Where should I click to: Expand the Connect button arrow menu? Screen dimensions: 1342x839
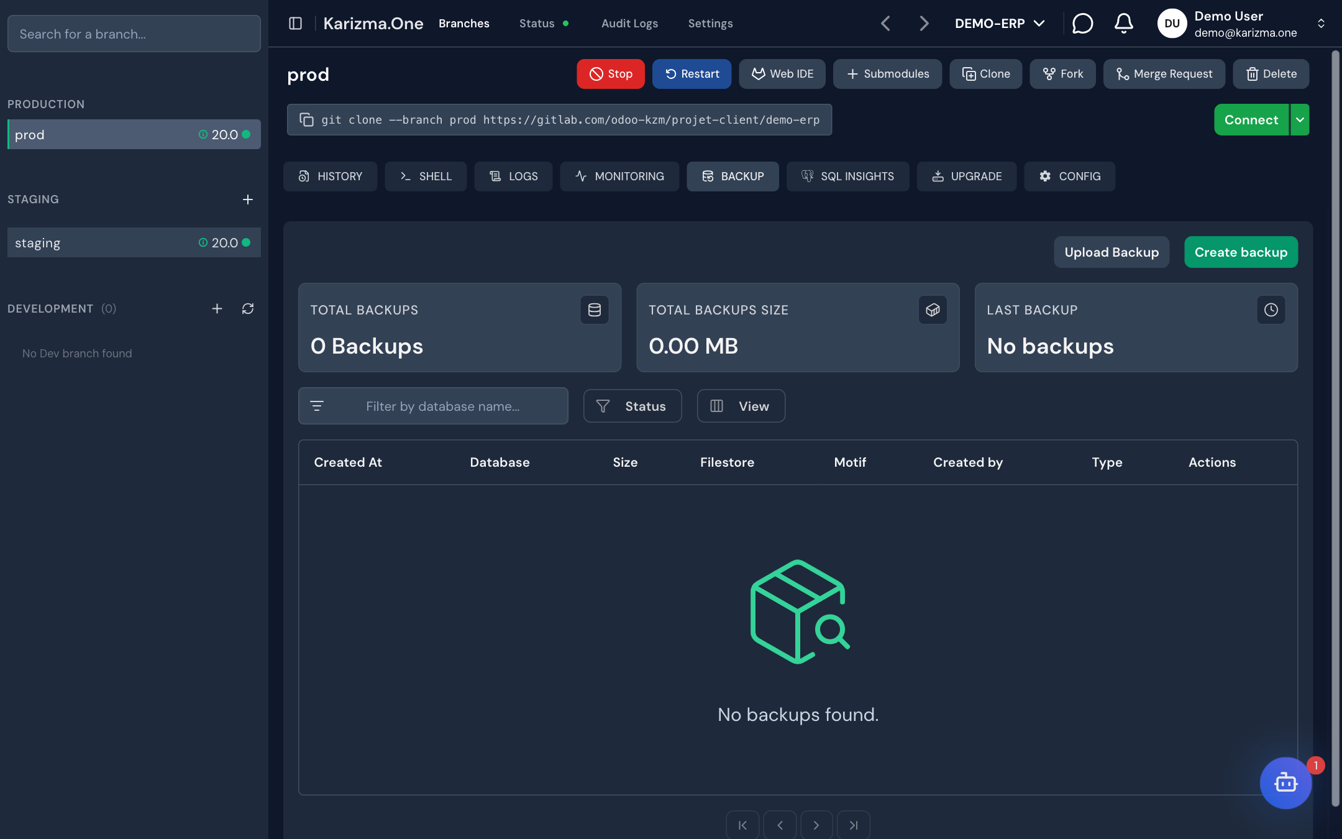coord(1300,119)
